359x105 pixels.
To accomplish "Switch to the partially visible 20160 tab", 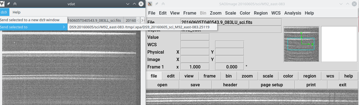I will click(130, 21).
